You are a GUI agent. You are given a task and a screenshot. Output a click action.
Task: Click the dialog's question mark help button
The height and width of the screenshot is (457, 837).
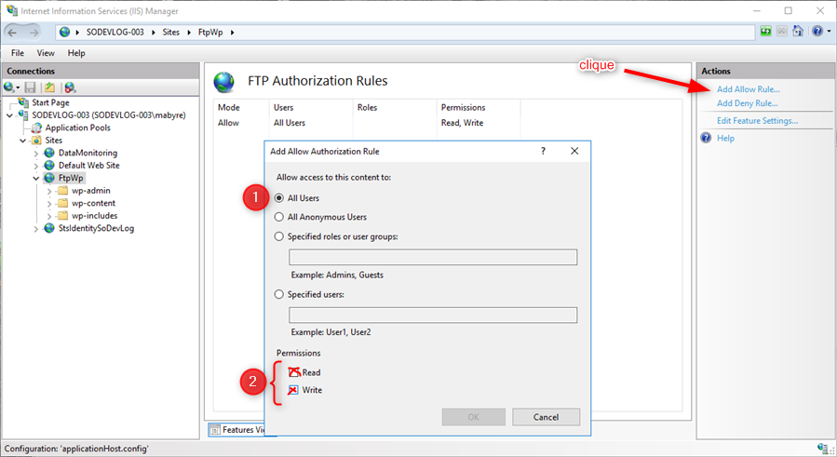[x=543, y=151]
